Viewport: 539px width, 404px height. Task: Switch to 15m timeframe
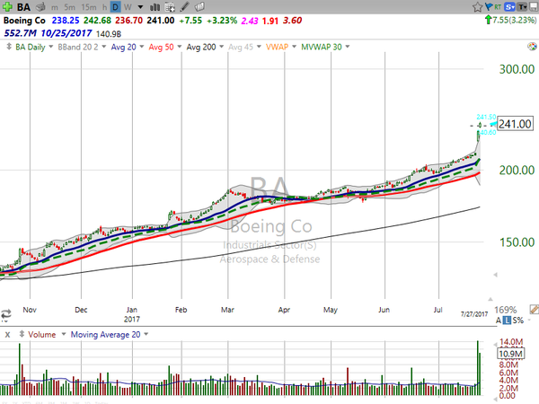pyautogui.click(x=89, y=7)
